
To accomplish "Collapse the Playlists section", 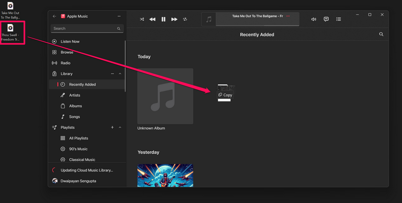I will coord(120,128).
